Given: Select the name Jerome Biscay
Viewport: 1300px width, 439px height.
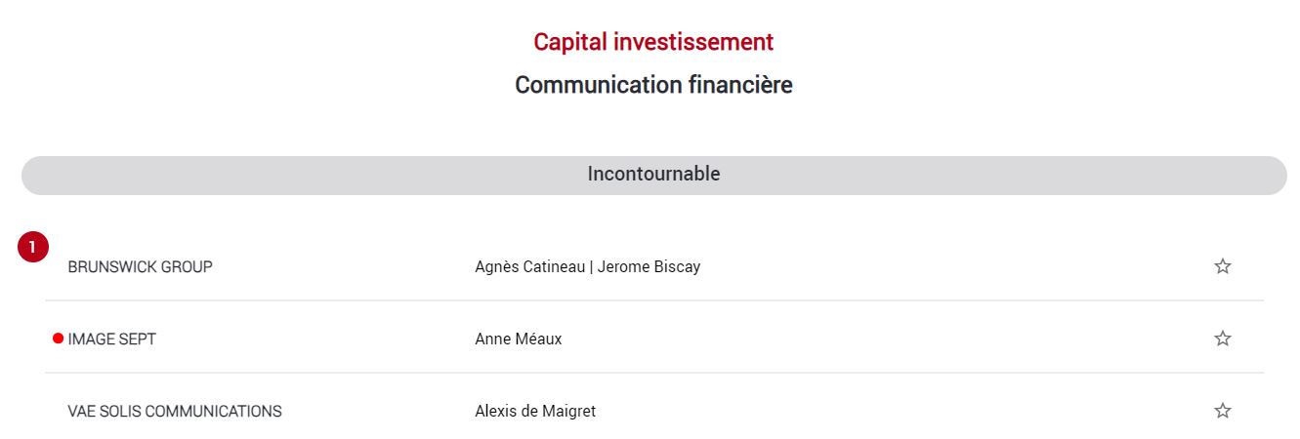Looking at the screenshot, I should click(x=649, y=266).
